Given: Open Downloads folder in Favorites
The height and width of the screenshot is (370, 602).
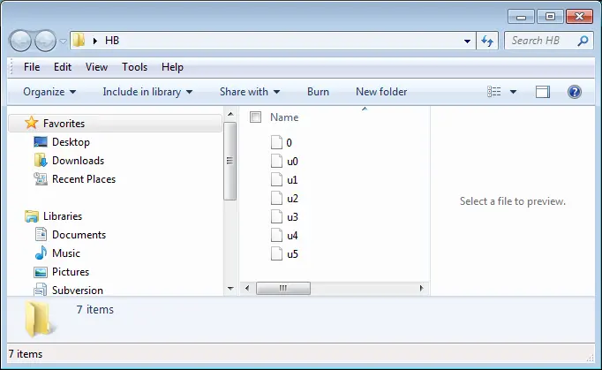Looking at the screenshot, I should point(78,161).
